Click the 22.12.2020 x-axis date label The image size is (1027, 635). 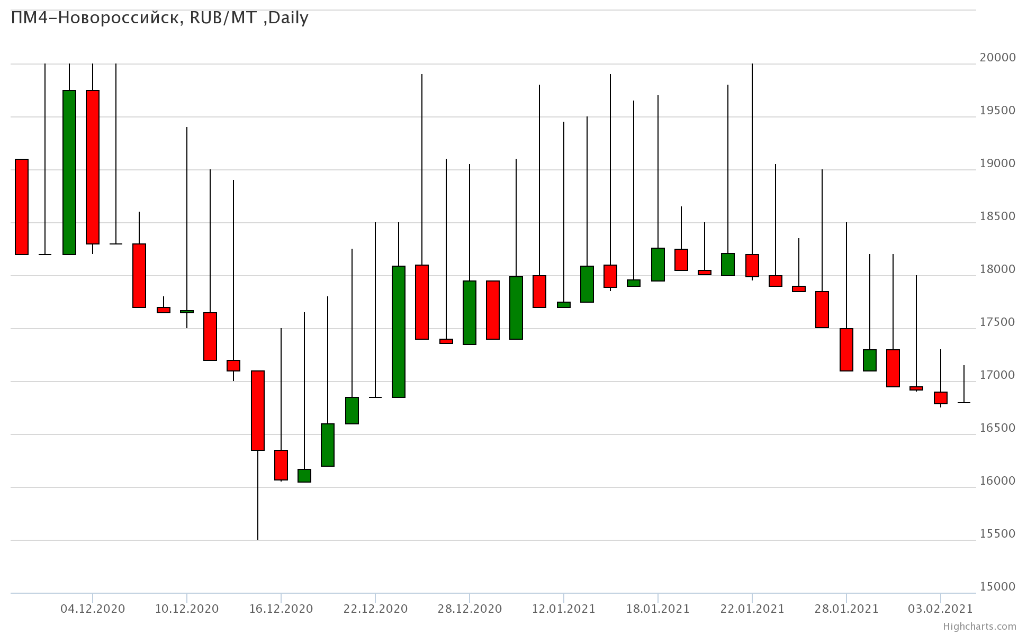[375, 609]
